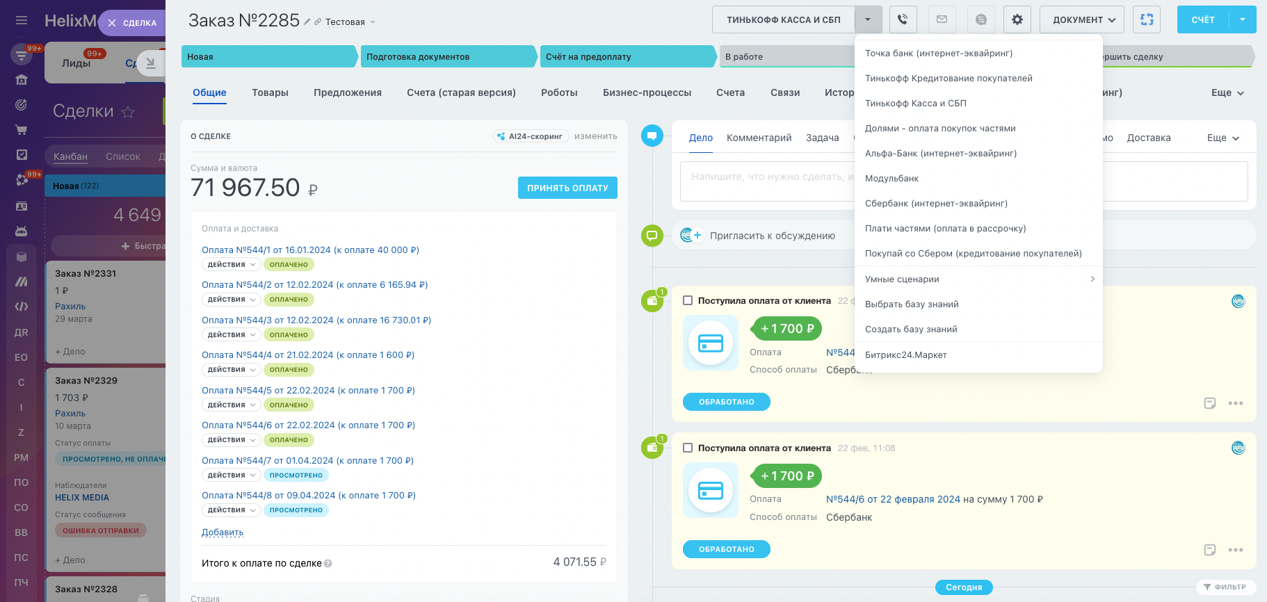Click Пригласить к обсуждению

click(773, 236)
